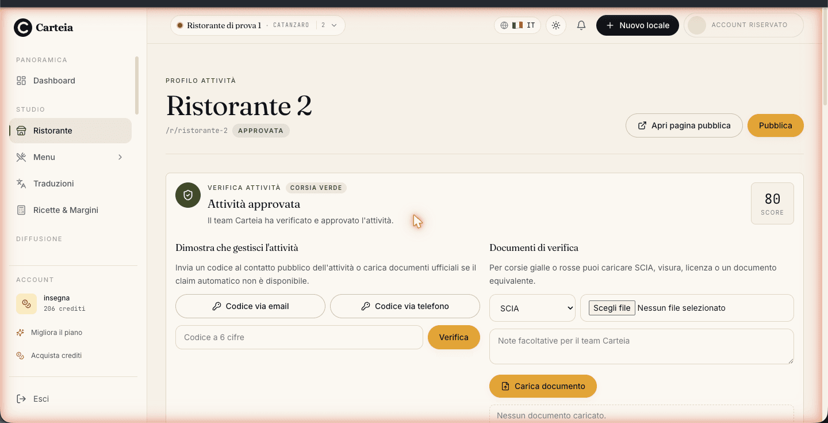
Task: Click the shield verification icon
Action: [x=188, y=196]
